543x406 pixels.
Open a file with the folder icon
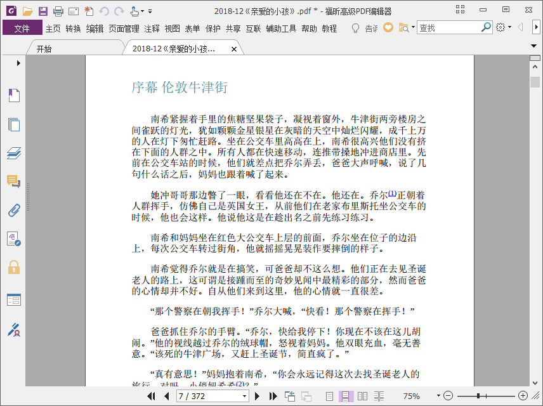tap(27, 11)
